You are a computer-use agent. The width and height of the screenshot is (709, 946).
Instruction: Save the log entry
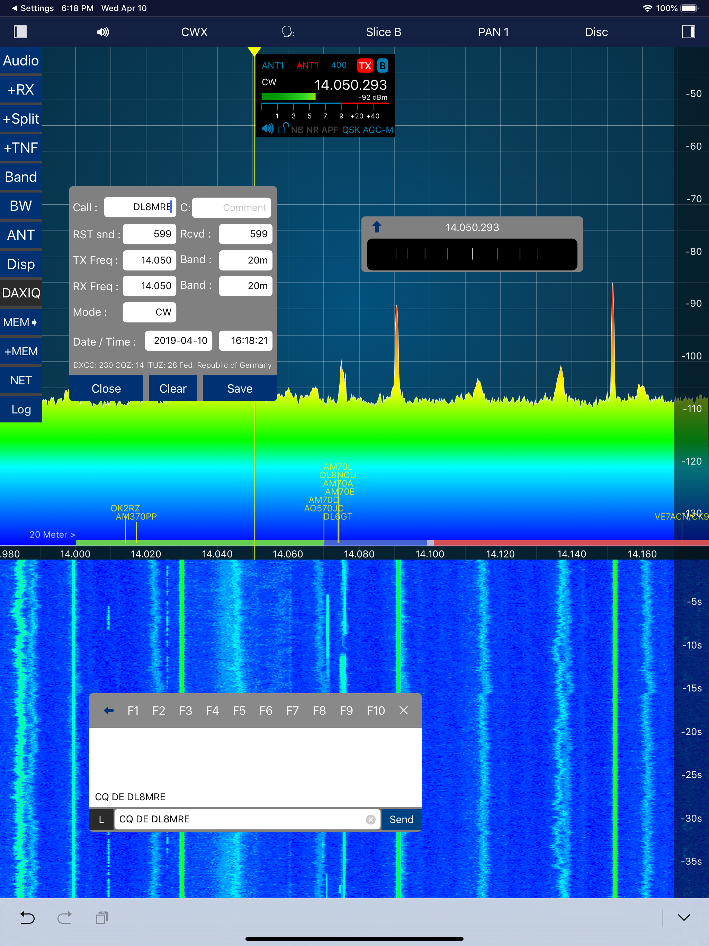tap(240, 388)
